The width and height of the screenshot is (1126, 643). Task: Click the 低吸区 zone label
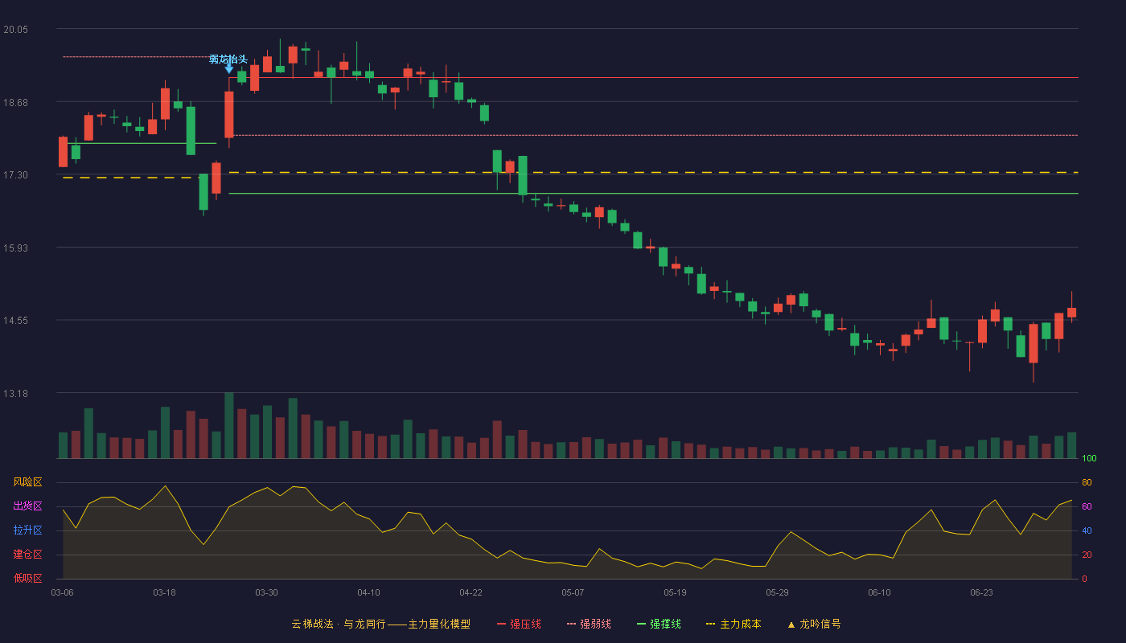pyautogui.click(x=27, y=579)
